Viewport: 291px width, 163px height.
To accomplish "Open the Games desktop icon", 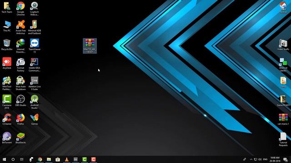I will (35, 119).
